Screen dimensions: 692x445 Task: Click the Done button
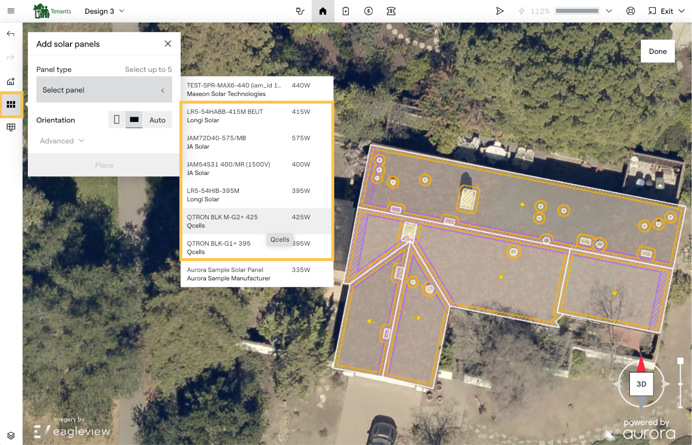pyautogui.click(x=657, y=51)
